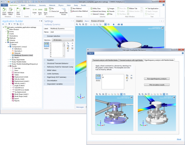The width and height of the screenshot is (185, 145).
Task: Select the Derived Values tree node
Action: point(18,72)
